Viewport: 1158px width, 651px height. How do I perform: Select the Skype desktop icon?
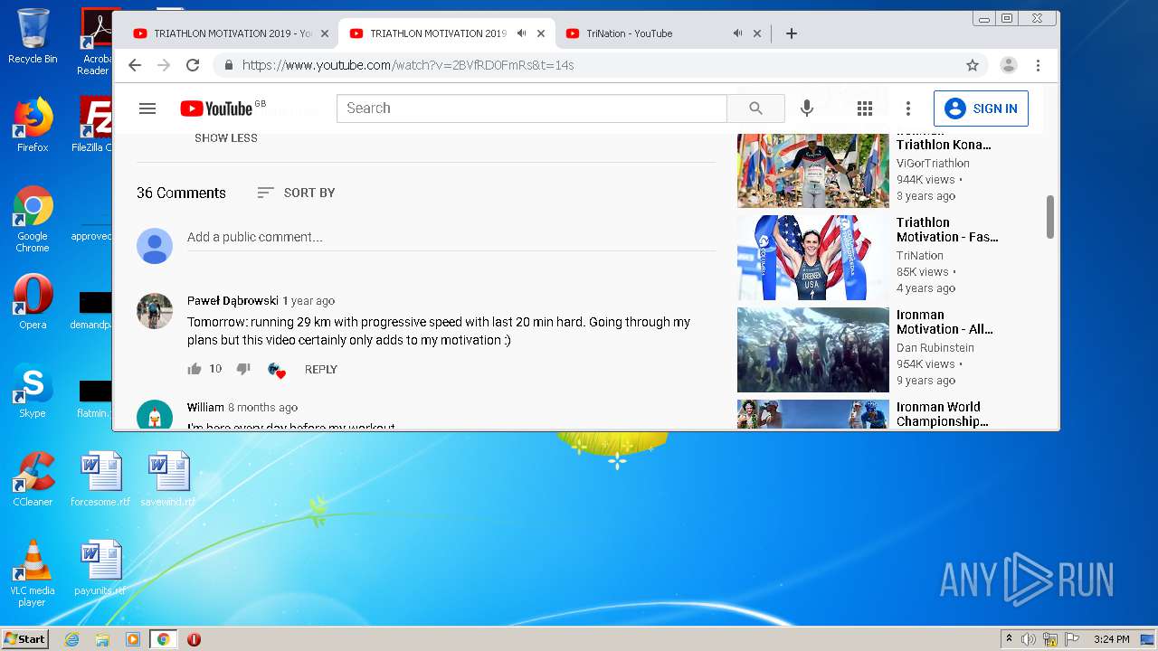point(33,391)
